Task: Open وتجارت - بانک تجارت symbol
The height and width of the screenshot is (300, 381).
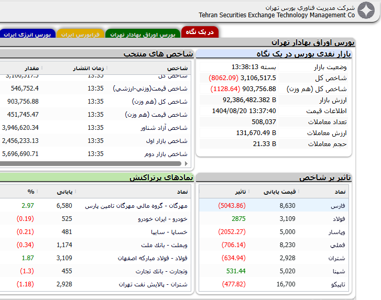Action: 161,271
